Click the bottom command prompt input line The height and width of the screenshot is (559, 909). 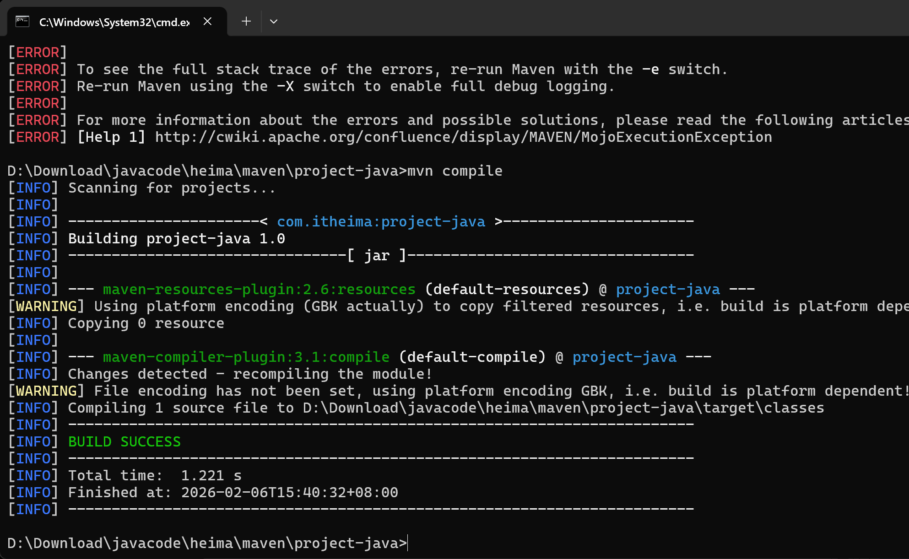207,543
